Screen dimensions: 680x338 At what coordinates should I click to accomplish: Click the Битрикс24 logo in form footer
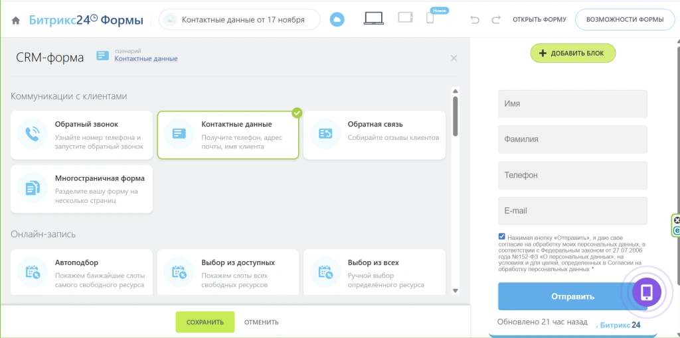[620, 325]
